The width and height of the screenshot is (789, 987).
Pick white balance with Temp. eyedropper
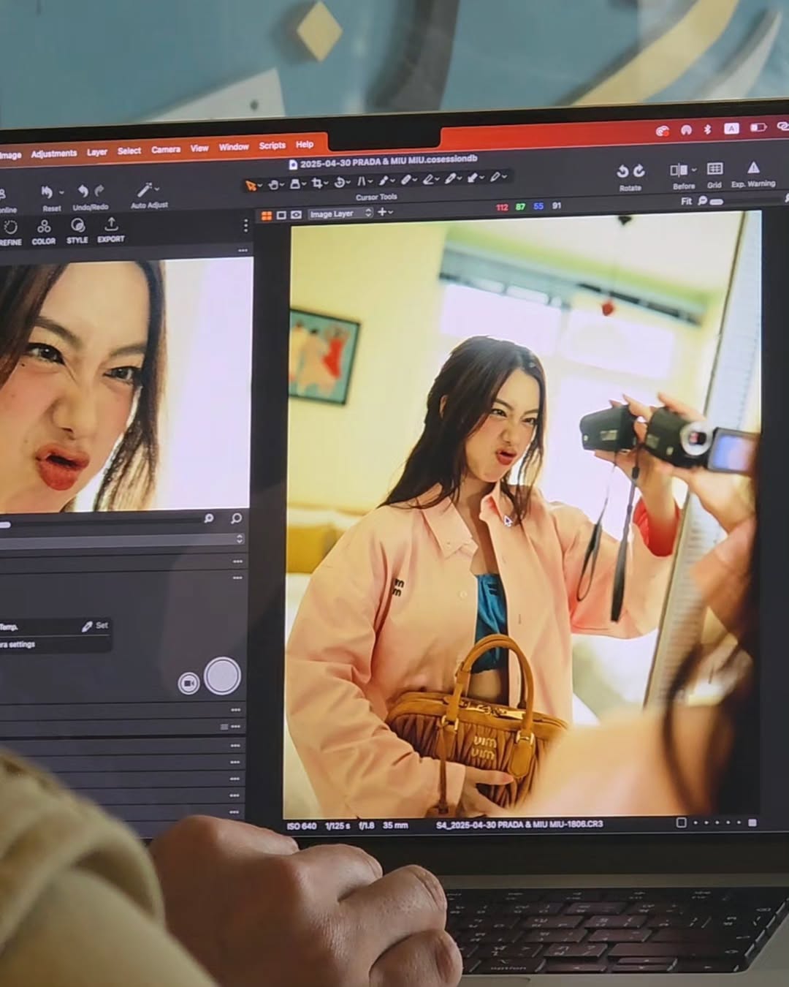click(87, 627)
